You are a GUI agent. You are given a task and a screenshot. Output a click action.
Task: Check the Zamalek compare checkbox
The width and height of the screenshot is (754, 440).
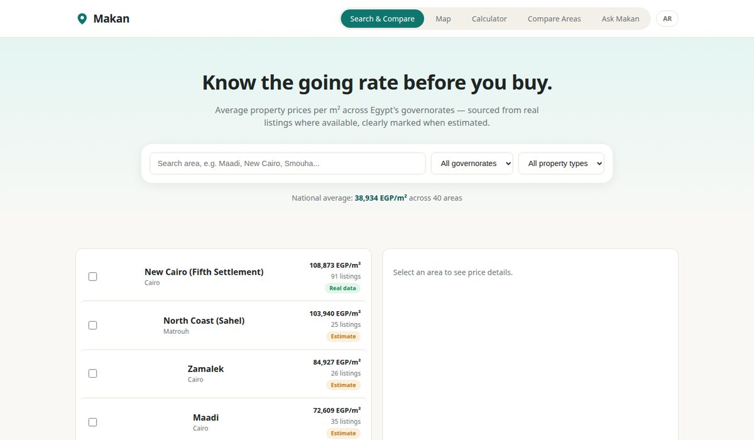(x=93, y=373)
